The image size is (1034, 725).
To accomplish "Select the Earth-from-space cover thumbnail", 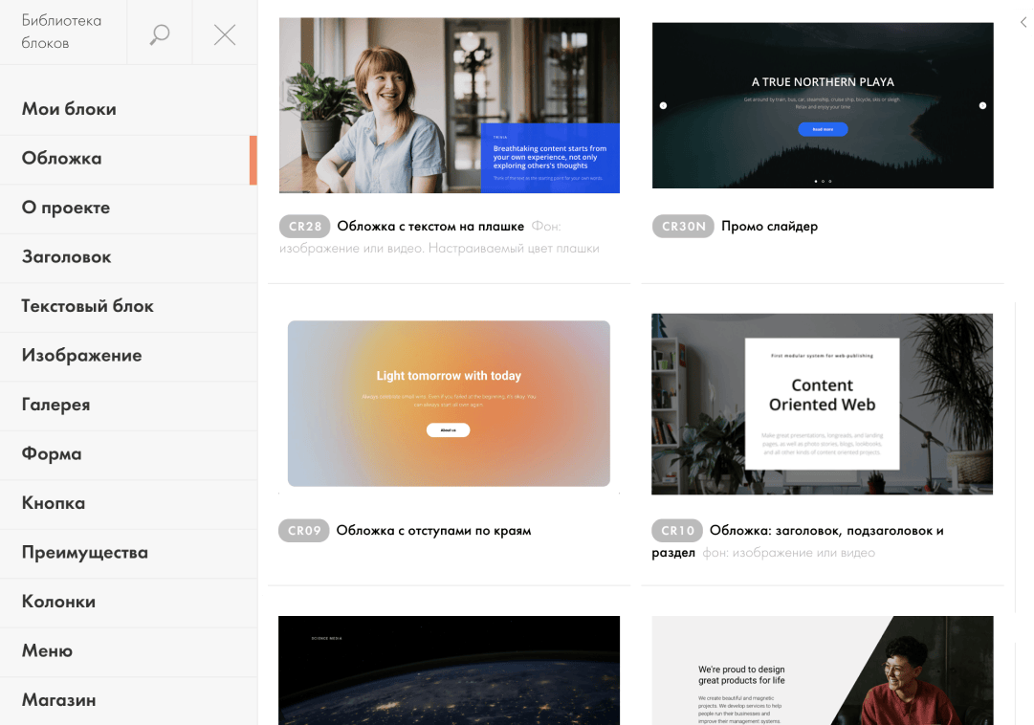I will pos(449,670).
